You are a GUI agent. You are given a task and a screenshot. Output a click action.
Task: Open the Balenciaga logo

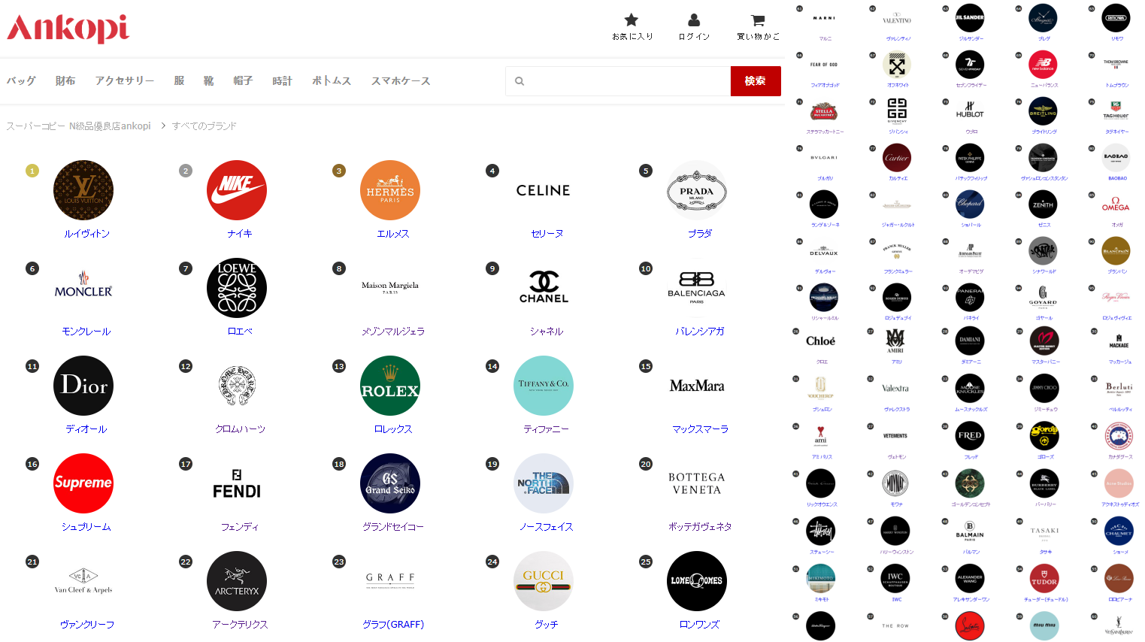(697, 288)
